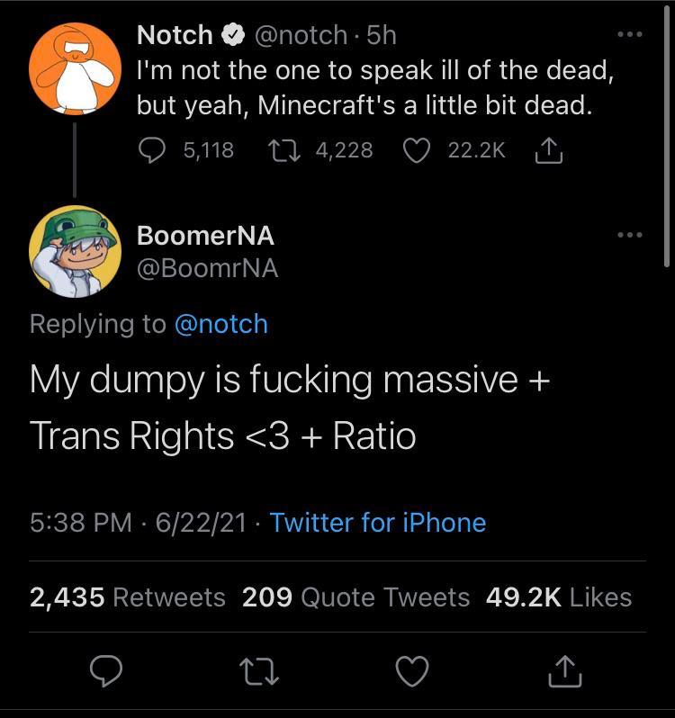Open the Twitter for iPhone link
The height and width of the screenshot is (718, 675).
pos(378,523)
